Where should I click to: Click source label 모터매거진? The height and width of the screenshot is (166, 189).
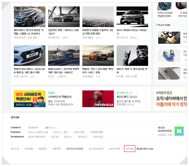pyautogui.click(x=54, y=37)
